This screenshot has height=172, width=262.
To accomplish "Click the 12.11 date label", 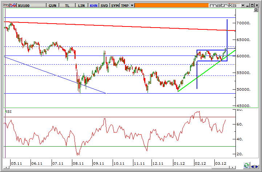I will point(158,163).
